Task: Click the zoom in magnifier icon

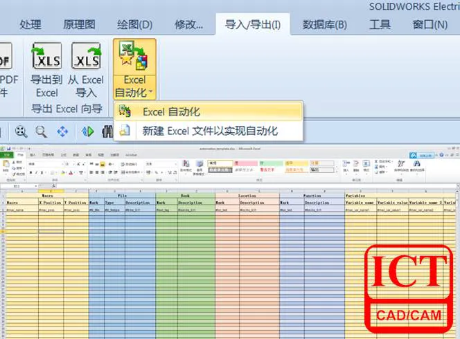Action: click(21, 131)
